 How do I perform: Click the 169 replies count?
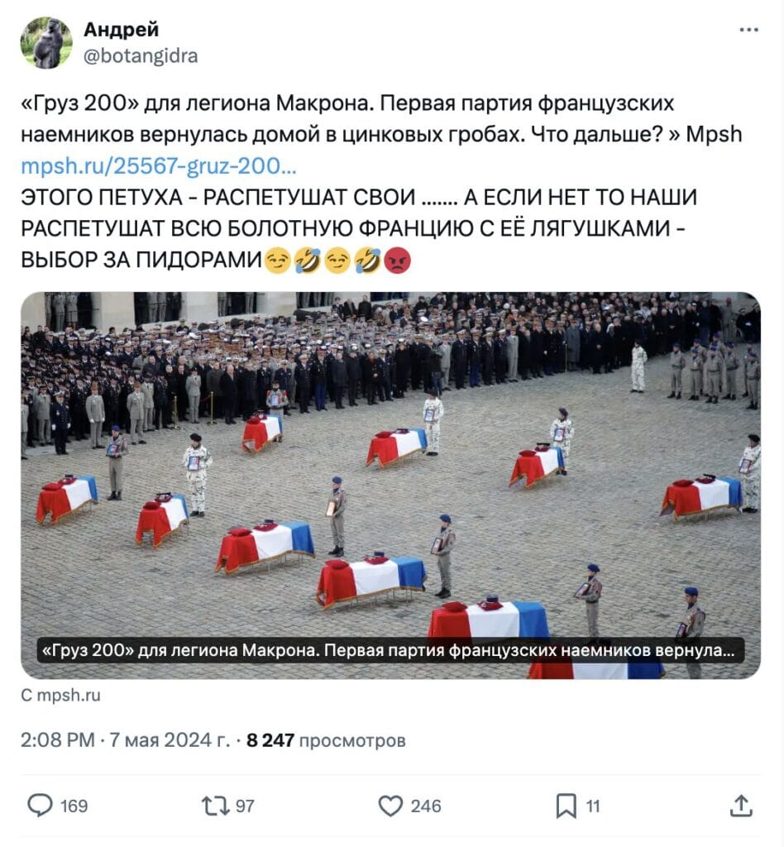click(74, 806)
